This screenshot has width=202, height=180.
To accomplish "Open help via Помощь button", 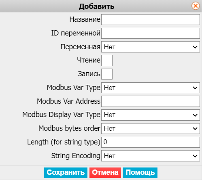I will [140, 173].
